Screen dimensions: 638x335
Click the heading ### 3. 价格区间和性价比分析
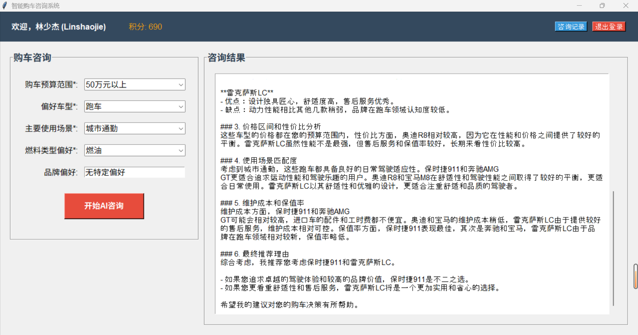[x=270, y=127]
